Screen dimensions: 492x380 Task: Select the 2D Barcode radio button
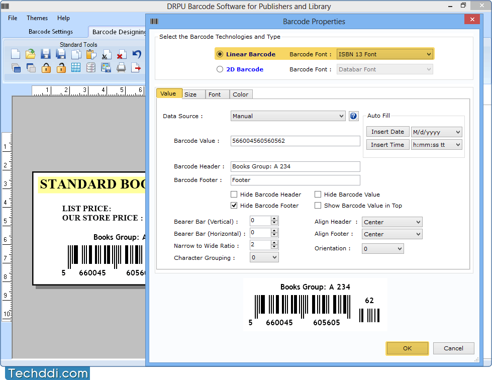[x=220, y=69]
